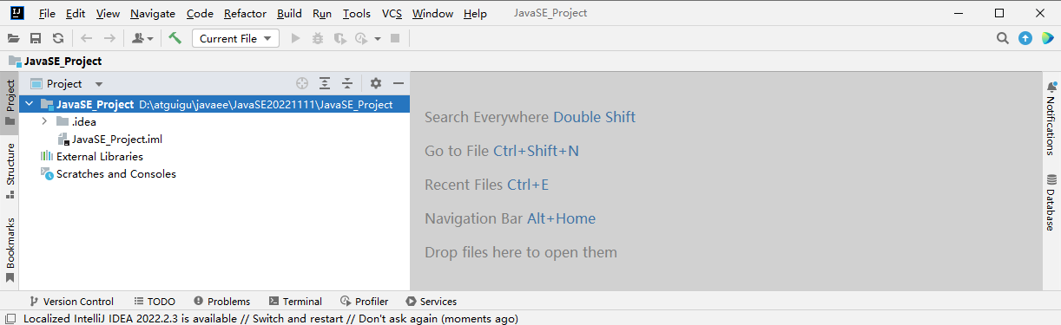Open Project panel gear options

click(376, 83)
